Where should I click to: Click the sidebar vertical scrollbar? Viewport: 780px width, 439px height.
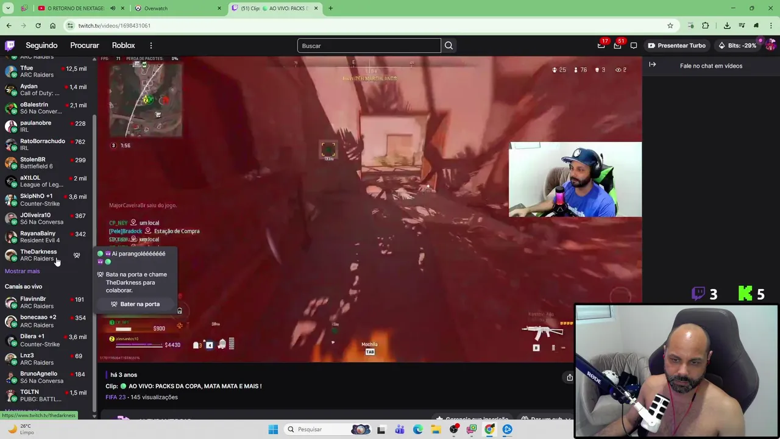click(x=94, y=262)
